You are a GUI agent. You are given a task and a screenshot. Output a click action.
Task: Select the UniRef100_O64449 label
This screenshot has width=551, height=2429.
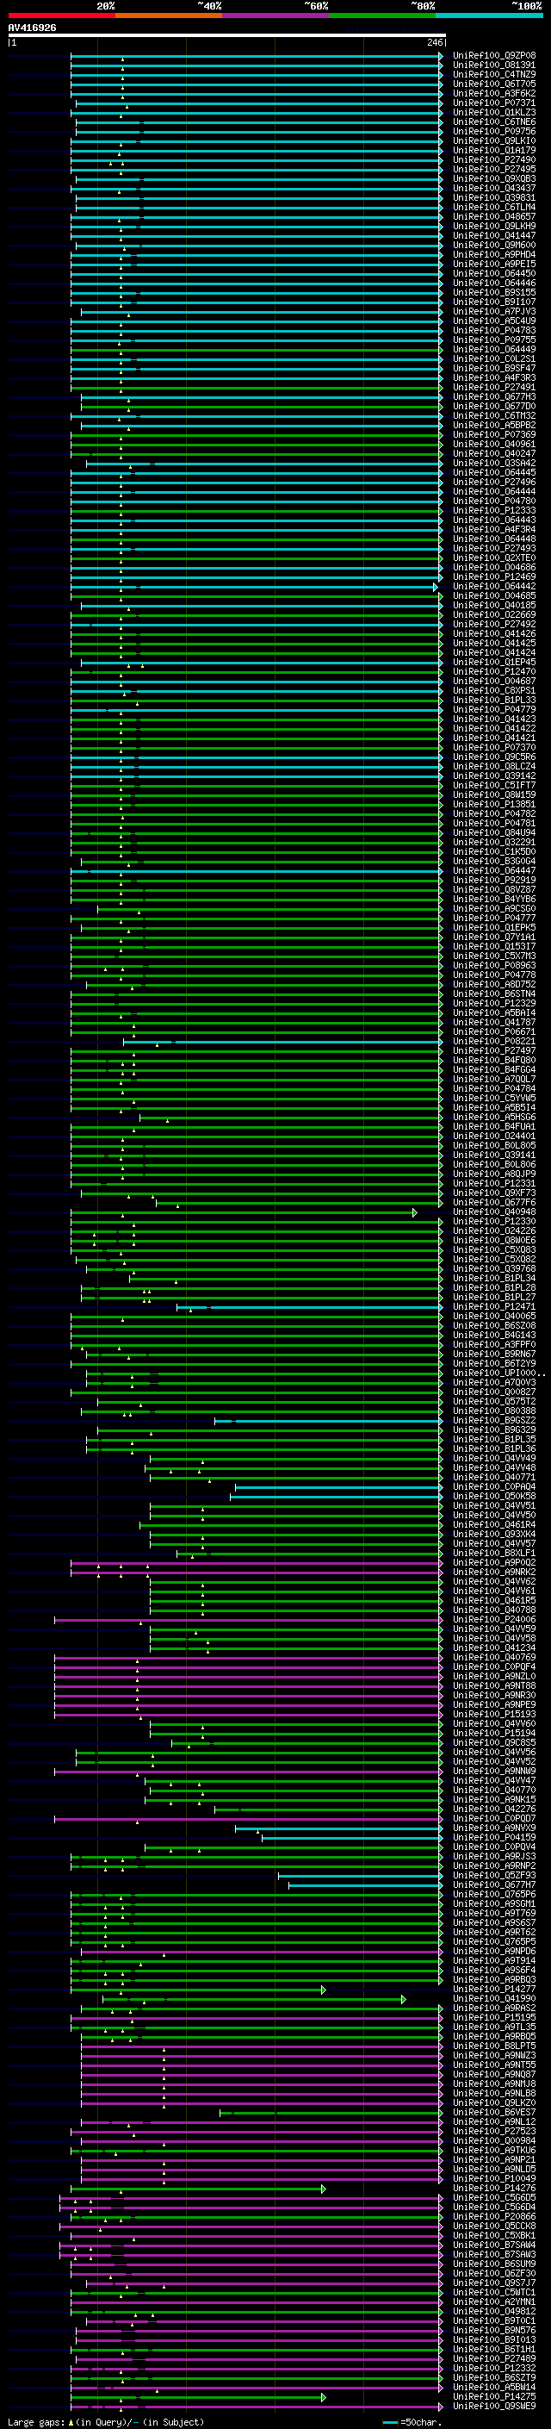[x=494, y=349]
